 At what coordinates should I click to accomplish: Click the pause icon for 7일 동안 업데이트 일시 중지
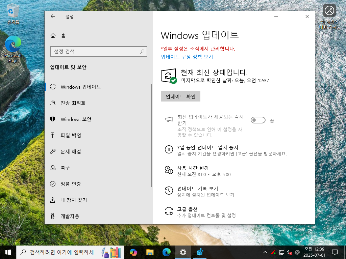click(x=169, y=149)
